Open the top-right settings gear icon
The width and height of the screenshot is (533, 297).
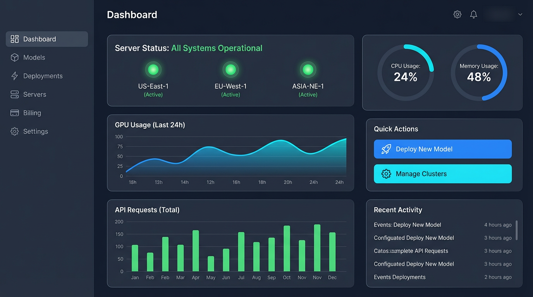coord(457,14)
